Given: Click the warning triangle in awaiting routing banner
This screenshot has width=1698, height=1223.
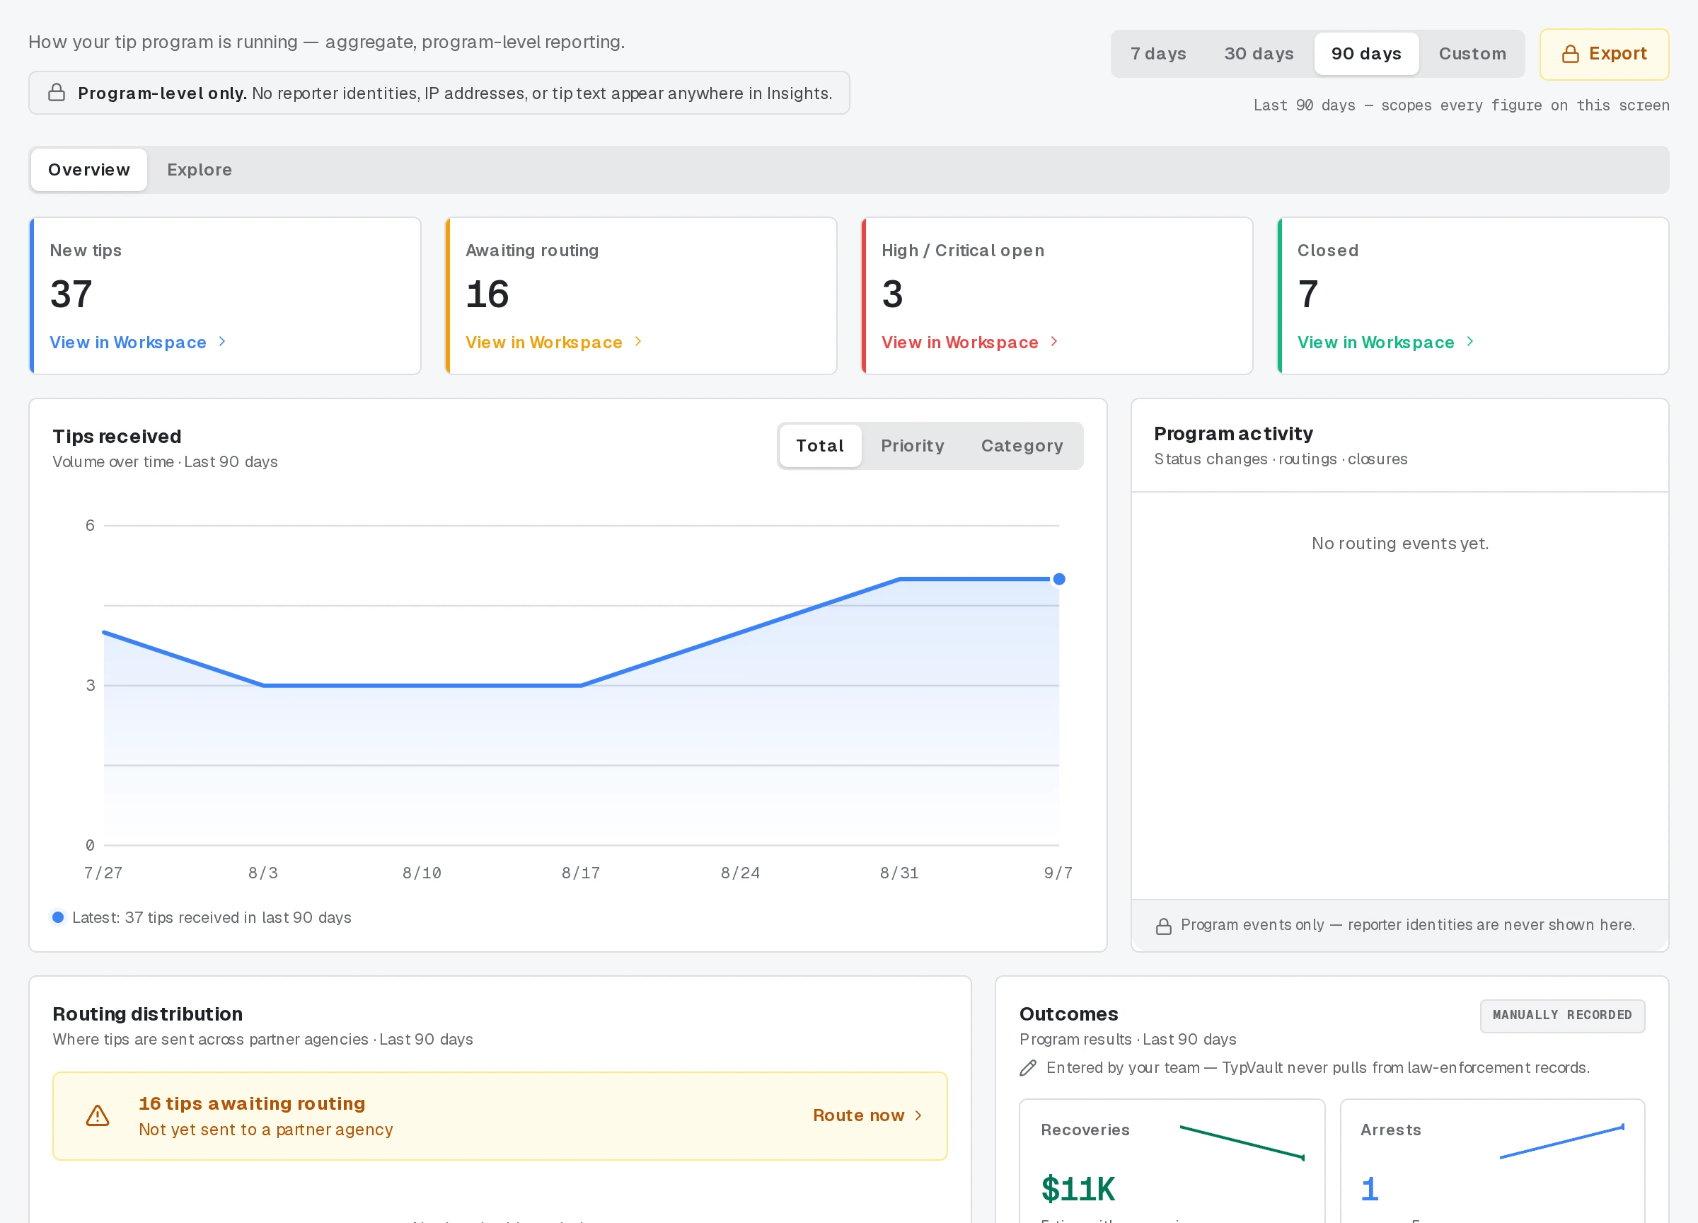Looking at the screenshot, I should pos(98,1115).
